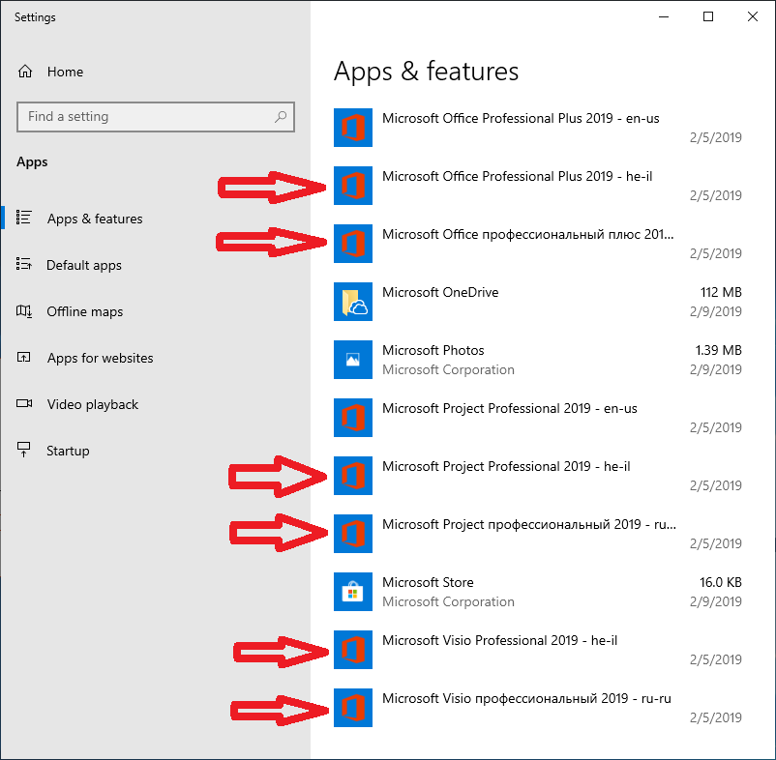The width and height of the screenshot is (776, 760).
Task: Click Microsoft Corporation under Microsoft Store
Action: (x=448, y=601)
